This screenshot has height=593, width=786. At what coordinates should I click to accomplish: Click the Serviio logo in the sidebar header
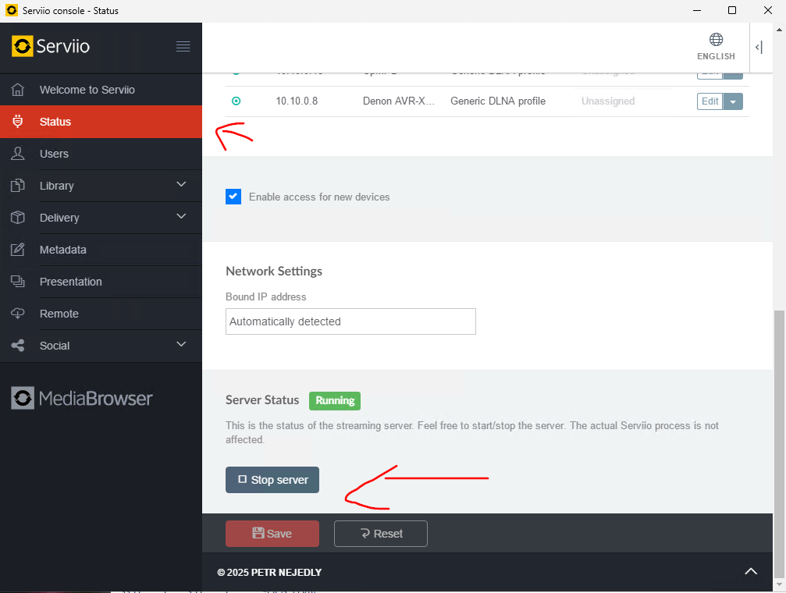(x=51, y=46)
